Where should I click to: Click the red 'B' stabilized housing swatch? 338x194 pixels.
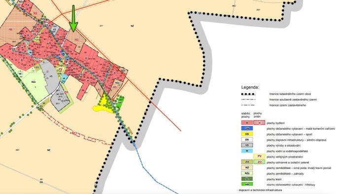tap(247, 123)
